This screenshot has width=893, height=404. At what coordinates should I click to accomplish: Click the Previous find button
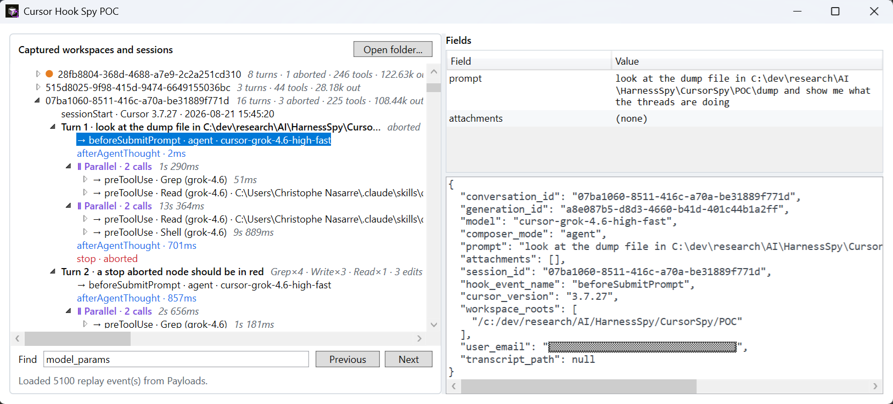point(347,359)
